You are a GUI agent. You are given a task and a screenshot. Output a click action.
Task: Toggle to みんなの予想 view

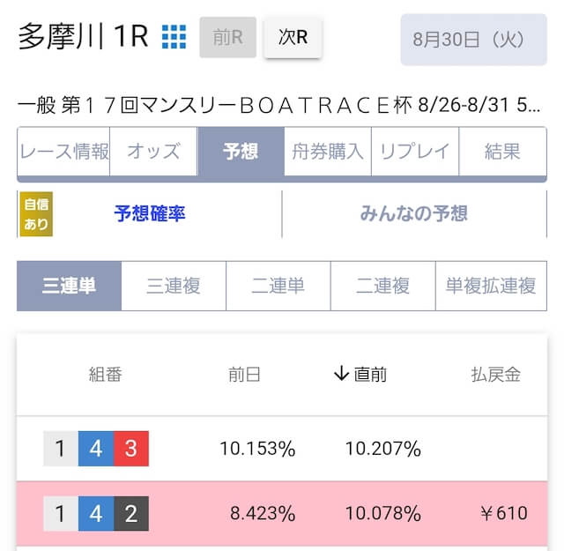pos(414,213)
